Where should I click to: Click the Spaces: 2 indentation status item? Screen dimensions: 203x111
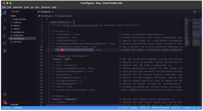tap(134, 108)
